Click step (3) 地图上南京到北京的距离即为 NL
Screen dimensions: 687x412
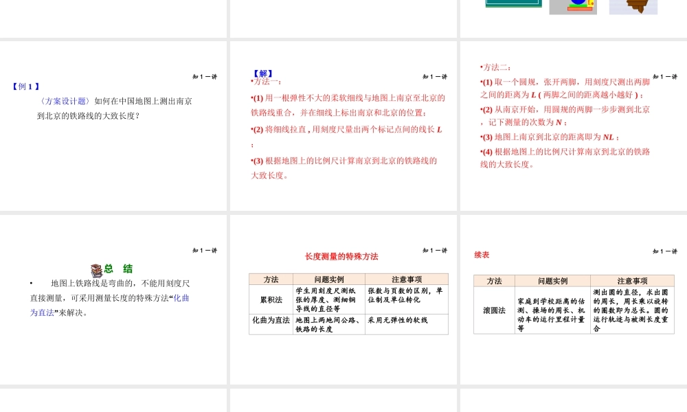tap(550, 137)
